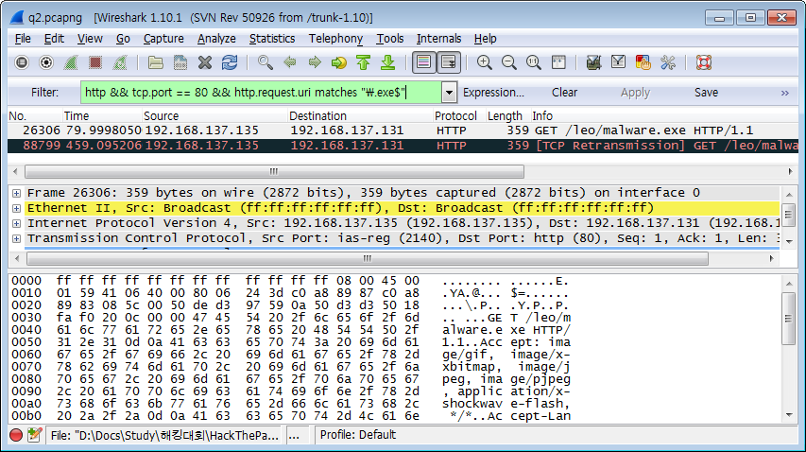Open the preferences tools icon

coord(668,63)
